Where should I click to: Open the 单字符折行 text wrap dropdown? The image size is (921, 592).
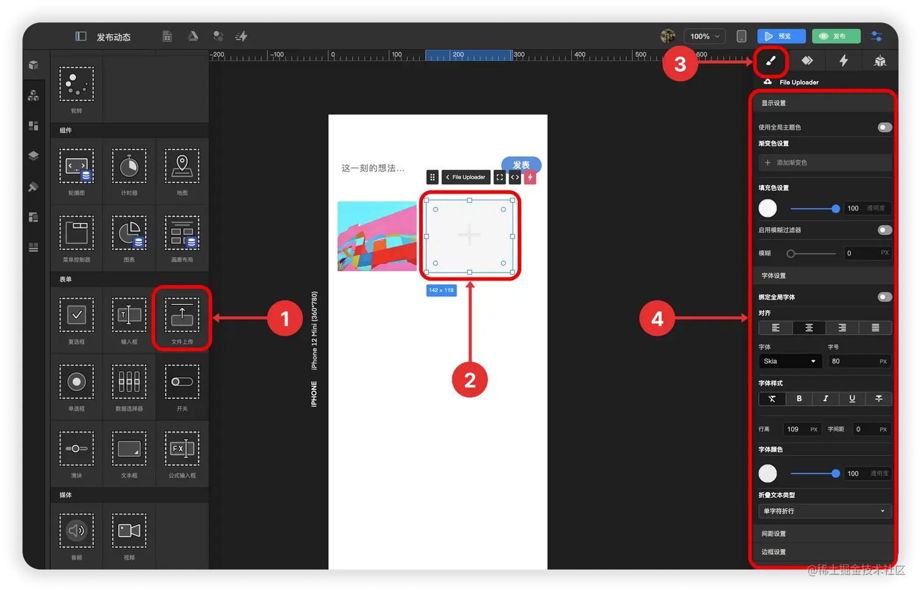(825, 511)
